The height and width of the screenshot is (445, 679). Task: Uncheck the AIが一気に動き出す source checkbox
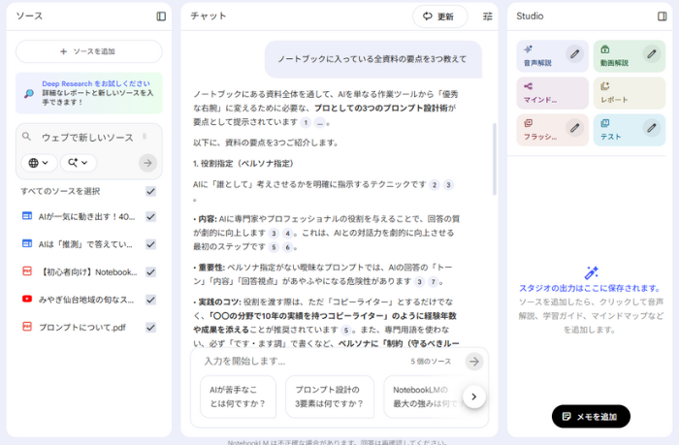[150, 216]
